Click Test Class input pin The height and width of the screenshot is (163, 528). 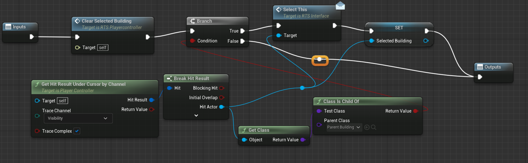pyautogui.click(x=319, y=111)
